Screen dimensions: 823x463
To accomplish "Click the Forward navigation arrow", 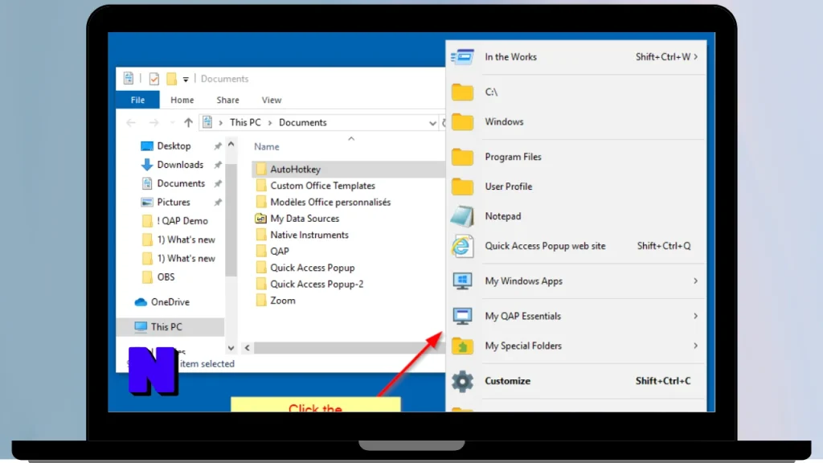I will pyautogui.click(x=154, y=122).
